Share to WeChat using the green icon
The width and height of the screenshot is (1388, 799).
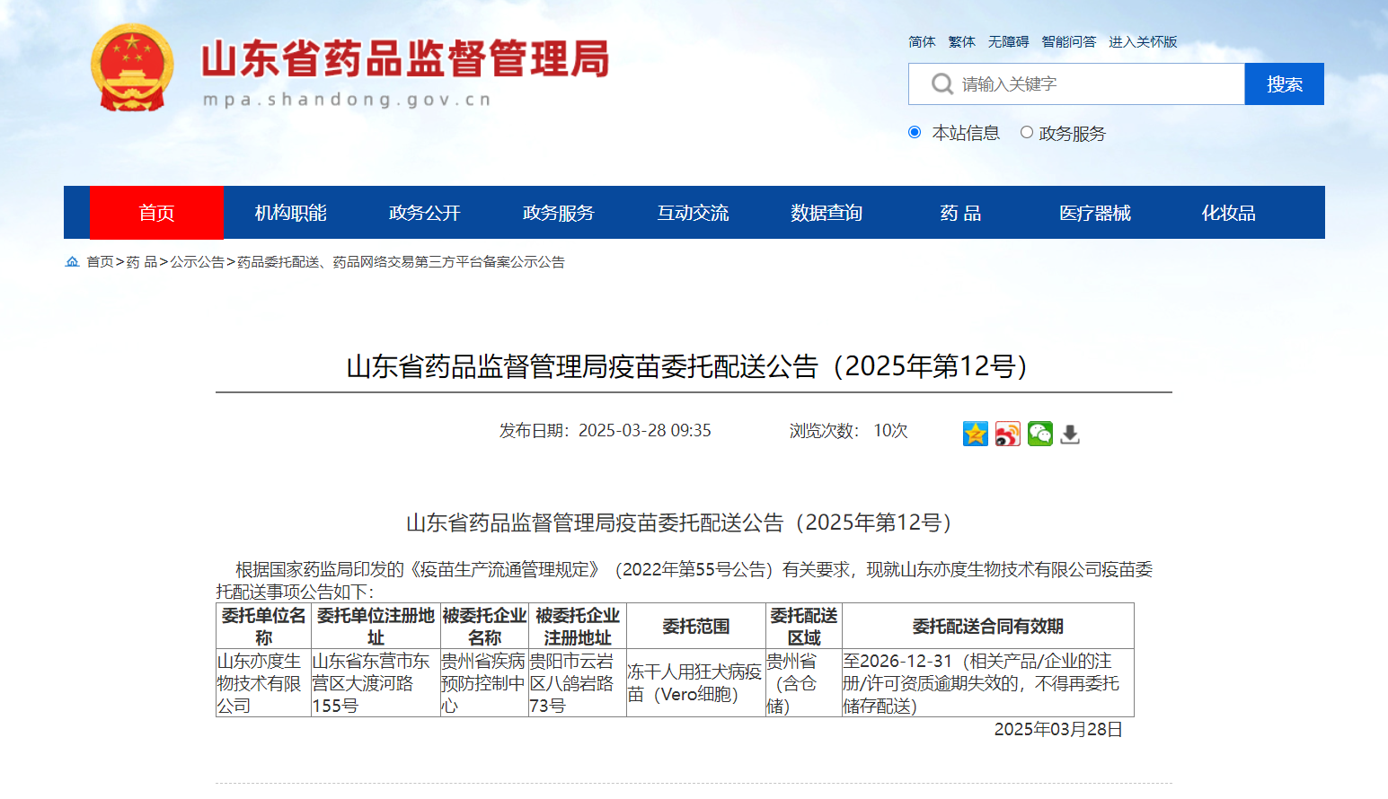[x=1040, y=434]
